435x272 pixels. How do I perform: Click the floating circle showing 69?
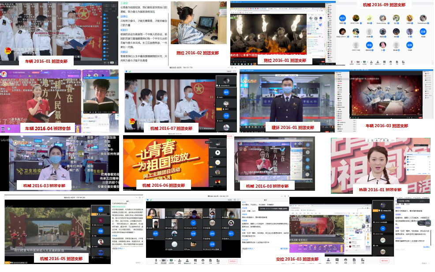[427, 223]
